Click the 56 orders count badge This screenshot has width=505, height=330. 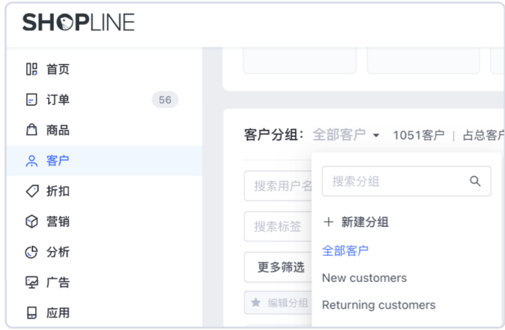tap(165, 100)
